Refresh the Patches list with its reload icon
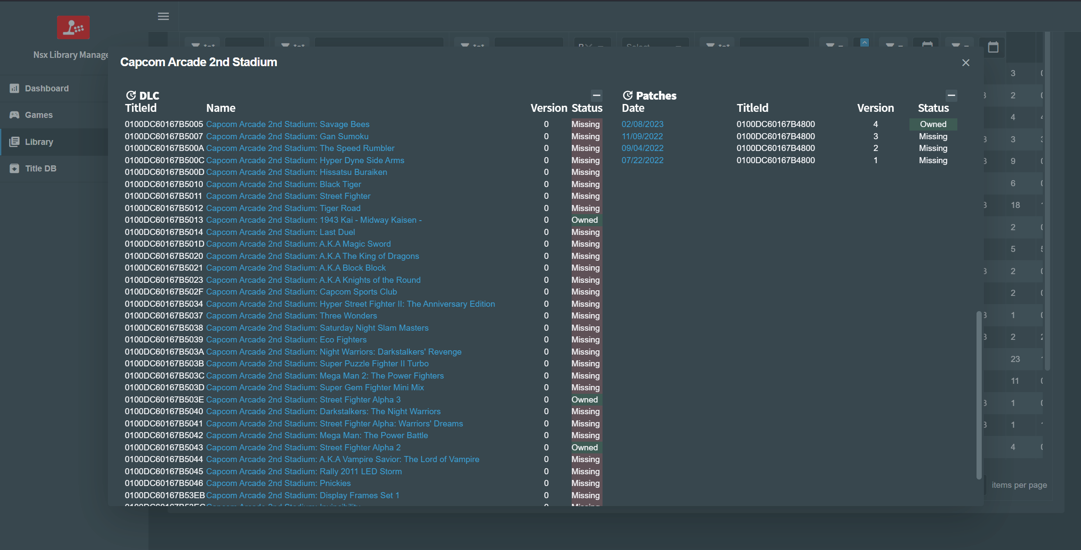1081x550 pixels. pyautogui.click(x=627, y=95)
